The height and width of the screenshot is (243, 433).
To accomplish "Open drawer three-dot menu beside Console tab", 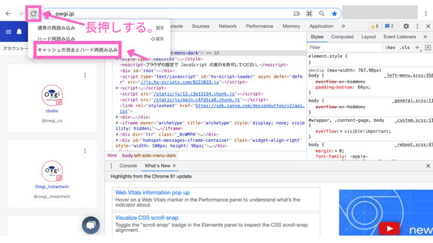I will click(111, 166).
